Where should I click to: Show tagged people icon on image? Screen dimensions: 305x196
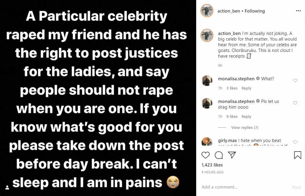7,188
